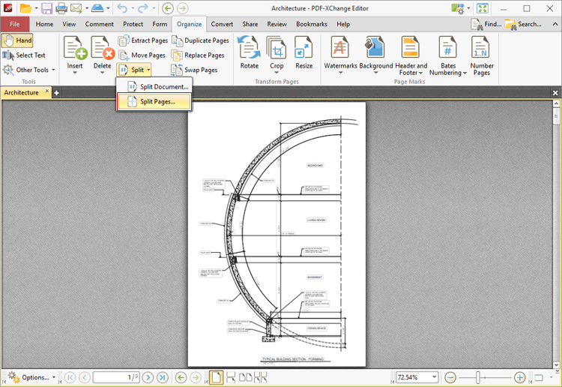Undo the last action
562x387 pixels.
coord(122,8)
